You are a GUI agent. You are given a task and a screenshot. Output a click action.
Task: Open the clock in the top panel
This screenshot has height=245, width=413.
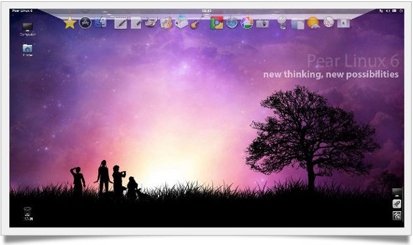[206, 10]
